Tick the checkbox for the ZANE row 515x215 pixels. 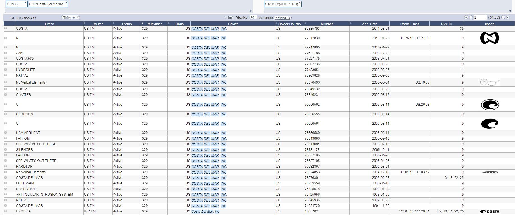(6, 53)
